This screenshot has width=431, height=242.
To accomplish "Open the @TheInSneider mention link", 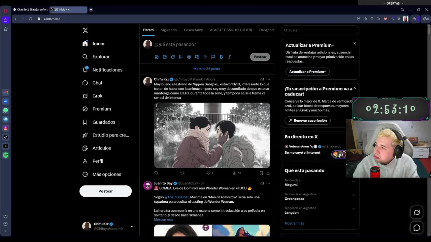I will coord(176,197).
